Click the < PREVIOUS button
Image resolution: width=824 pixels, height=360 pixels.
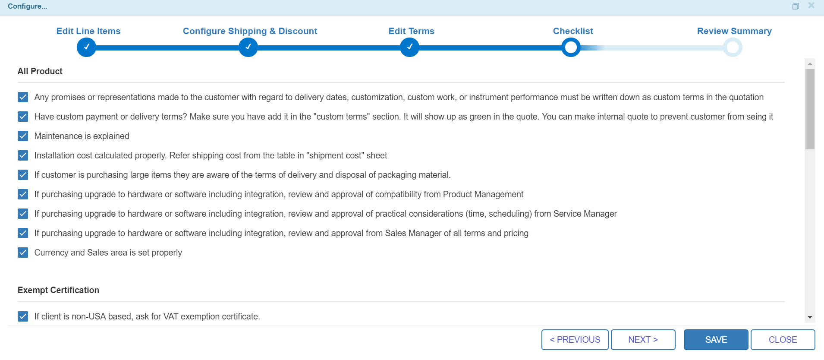pos(575,340)
